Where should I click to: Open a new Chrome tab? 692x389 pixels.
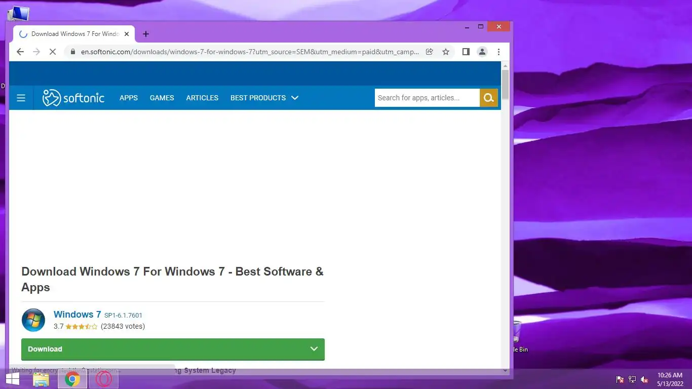click(x=146, y=34)
